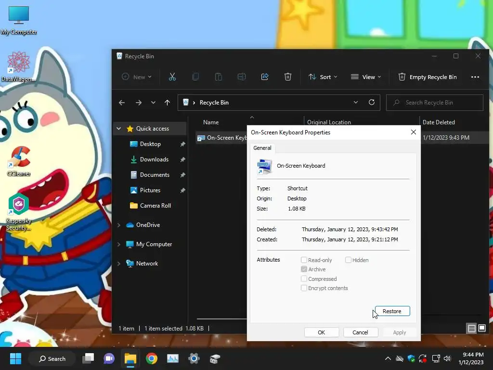Click the volume speaker tray icon
Viewport: 493px width, 370px height.
[x=447, y=358]
